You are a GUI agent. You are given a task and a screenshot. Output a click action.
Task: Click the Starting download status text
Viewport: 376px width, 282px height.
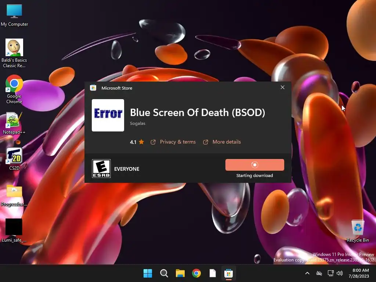click(x=255, y=176)
